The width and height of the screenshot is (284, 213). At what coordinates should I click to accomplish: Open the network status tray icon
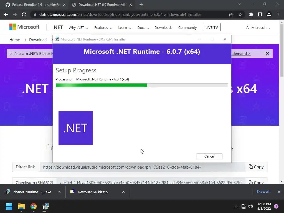[244, 206]
